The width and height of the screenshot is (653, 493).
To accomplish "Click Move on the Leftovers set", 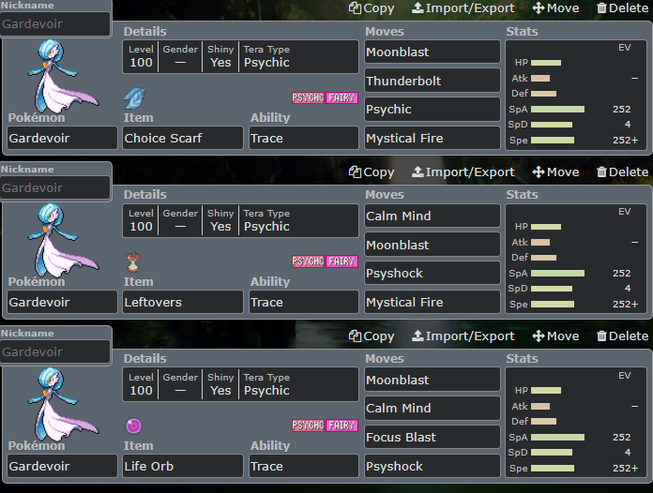I will 555,172.
